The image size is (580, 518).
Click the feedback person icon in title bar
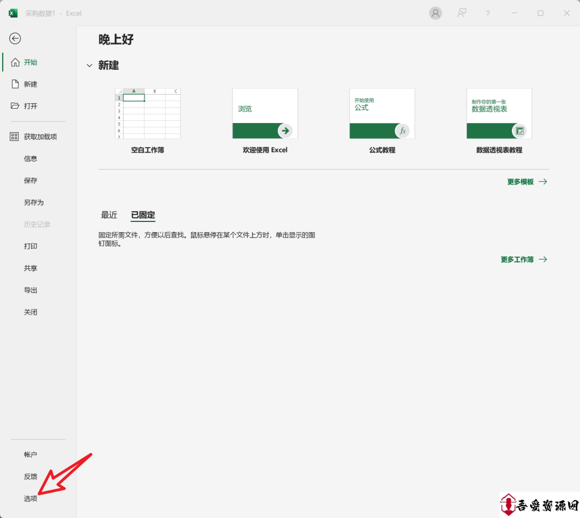point(462,13)
